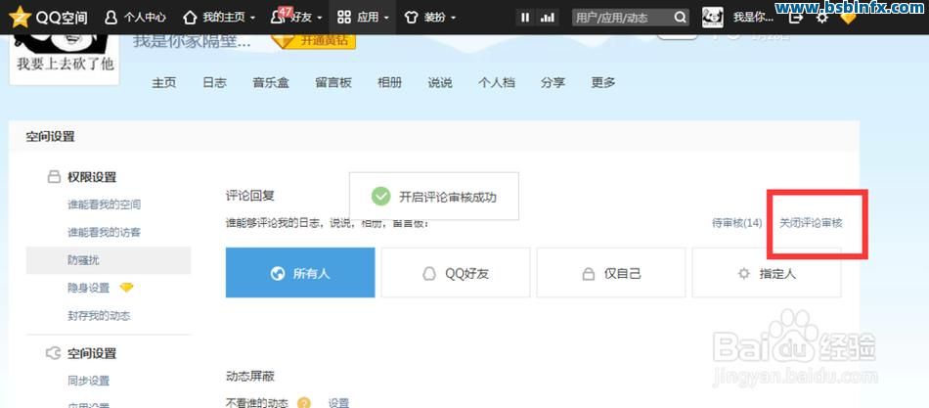Open settings gear icon in top bar
Screen dimensions: 929x408
pyautogui.click(x=821, y=18)
